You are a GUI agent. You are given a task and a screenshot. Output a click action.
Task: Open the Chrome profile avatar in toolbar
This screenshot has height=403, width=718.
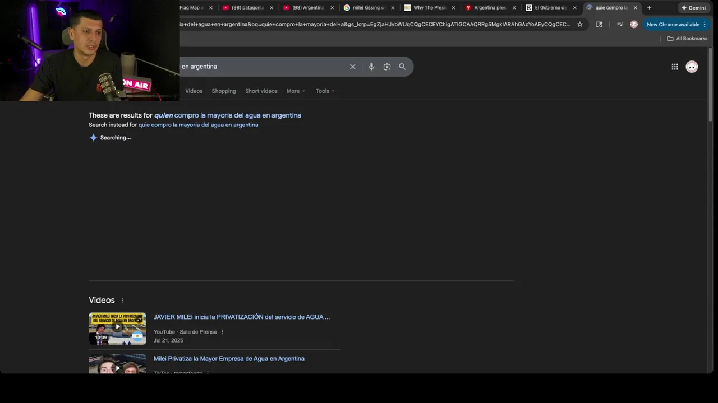pyautogui.click(x=634, y=24)
